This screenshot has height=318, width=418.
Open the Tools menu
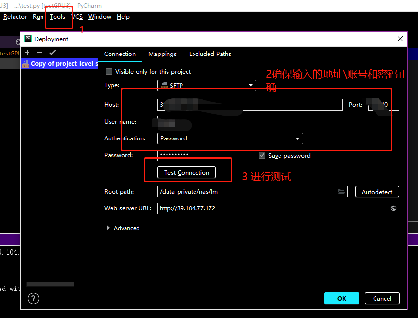pos(57,17)
